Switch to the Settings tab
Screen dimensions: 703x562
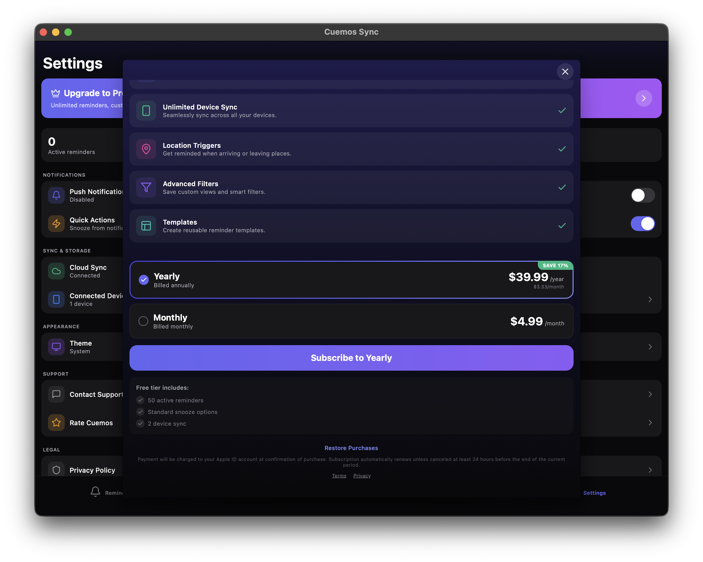click(x=594, y=493)
